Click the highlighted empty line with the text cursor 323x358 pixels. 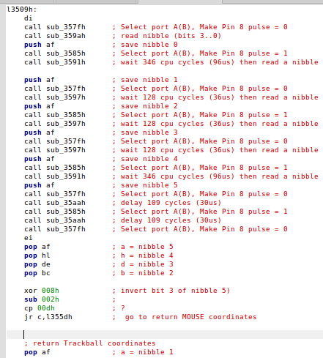tap(165, 335)
